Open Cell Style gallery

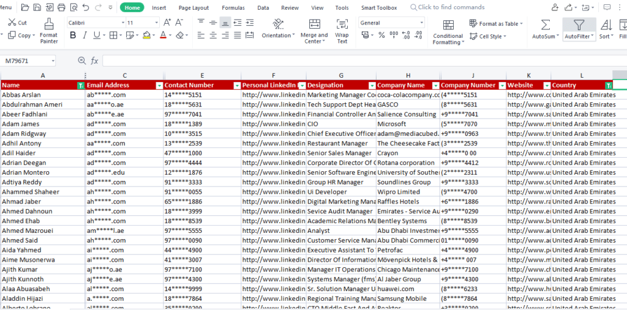tap(488, 36)
